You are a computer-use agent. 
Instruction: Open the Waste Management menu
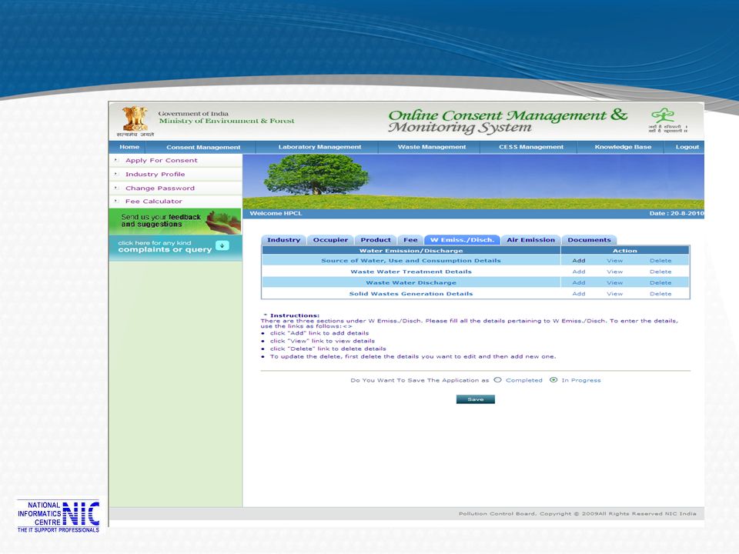[432, 147]
